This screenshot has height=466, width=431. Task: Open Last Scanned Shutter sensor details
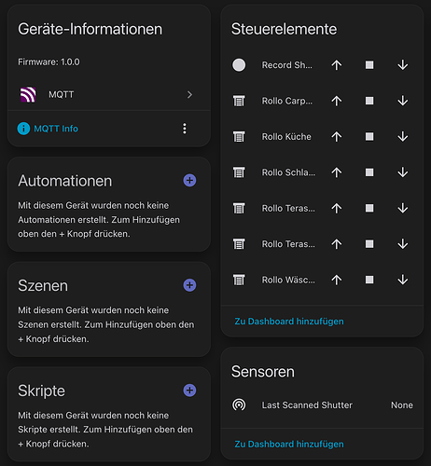tap(322, 404)
